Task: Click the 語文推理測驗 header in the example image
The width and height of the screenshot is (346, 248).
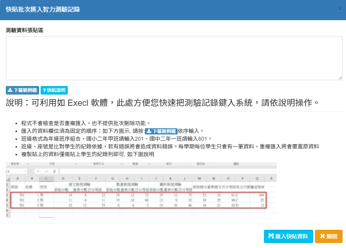Action: 79,185
